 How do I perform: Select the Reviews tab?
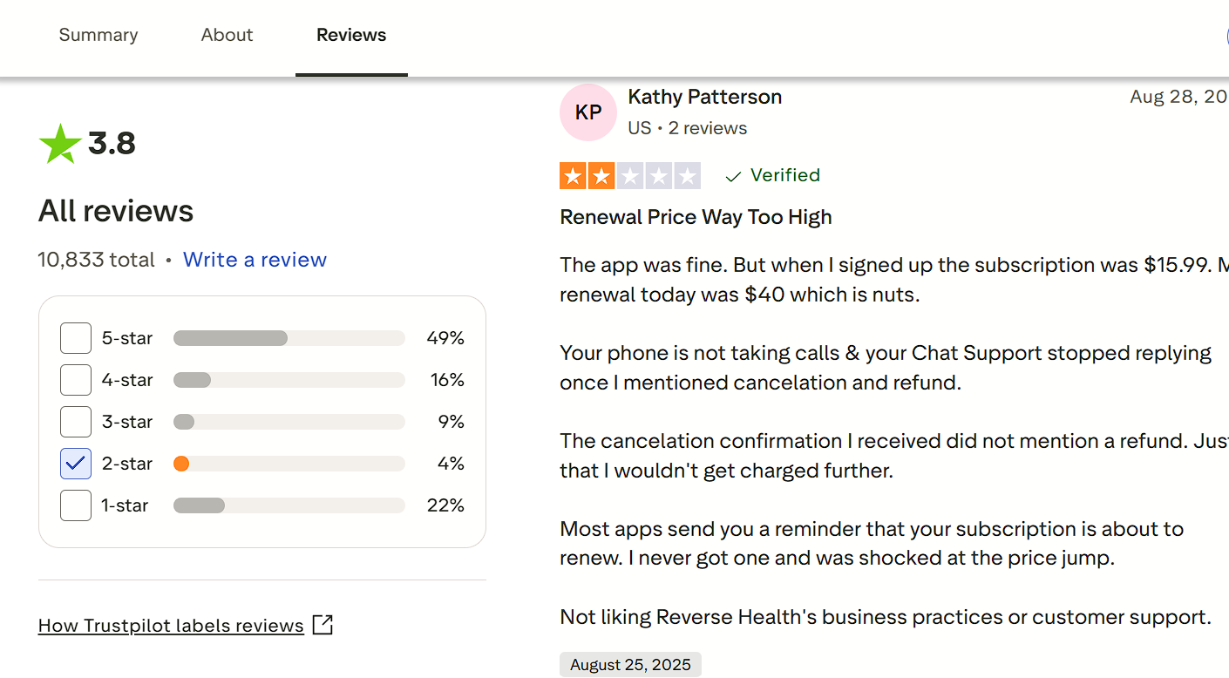coord(351,36)
